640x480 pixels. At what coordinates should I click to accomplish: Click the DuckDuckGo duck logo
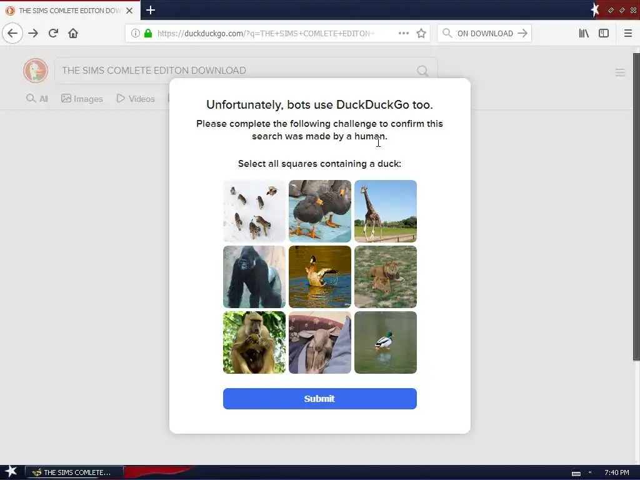[36, 70]
